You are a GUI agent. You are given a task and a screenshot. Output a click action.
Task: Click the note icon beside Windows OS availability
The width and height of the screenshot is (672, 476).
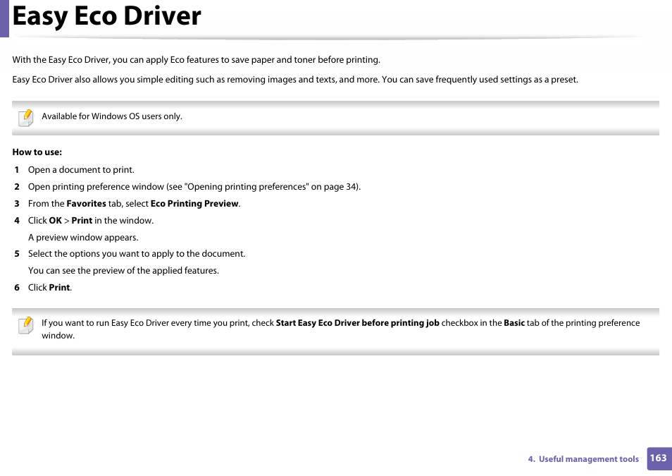coord(25,117)
